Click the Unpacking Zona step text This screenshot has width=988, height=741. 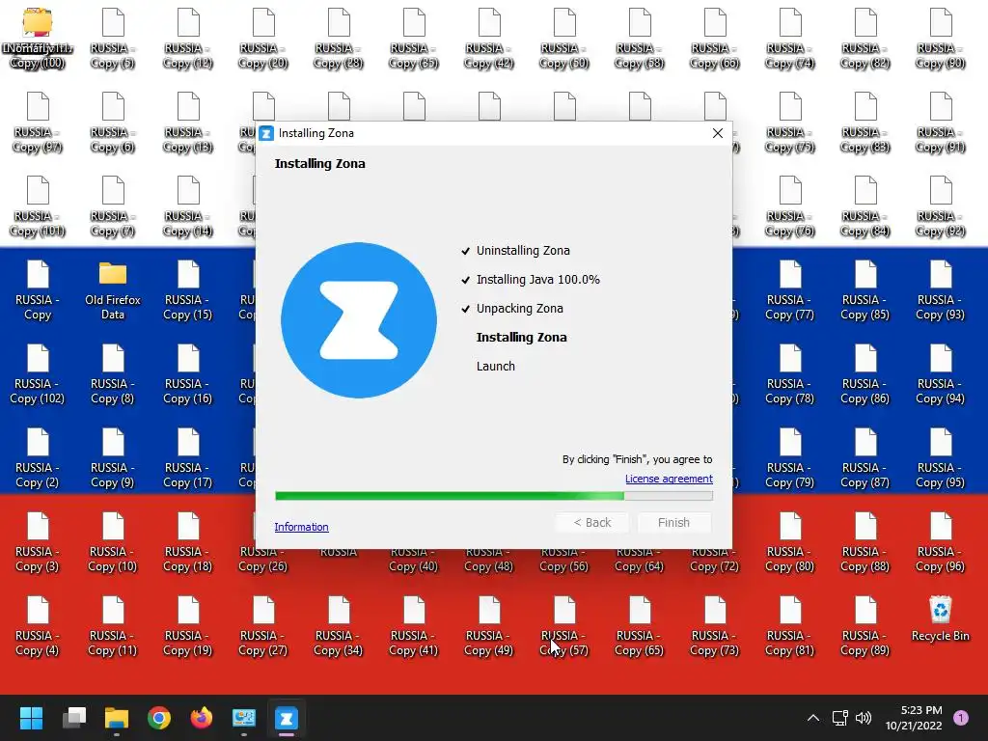(519, 309)
